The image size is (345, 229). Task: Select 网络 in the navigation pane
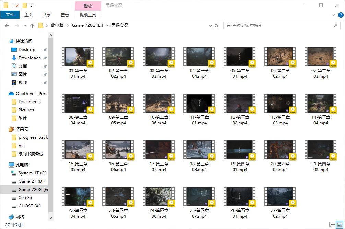(x=20, y=217)
